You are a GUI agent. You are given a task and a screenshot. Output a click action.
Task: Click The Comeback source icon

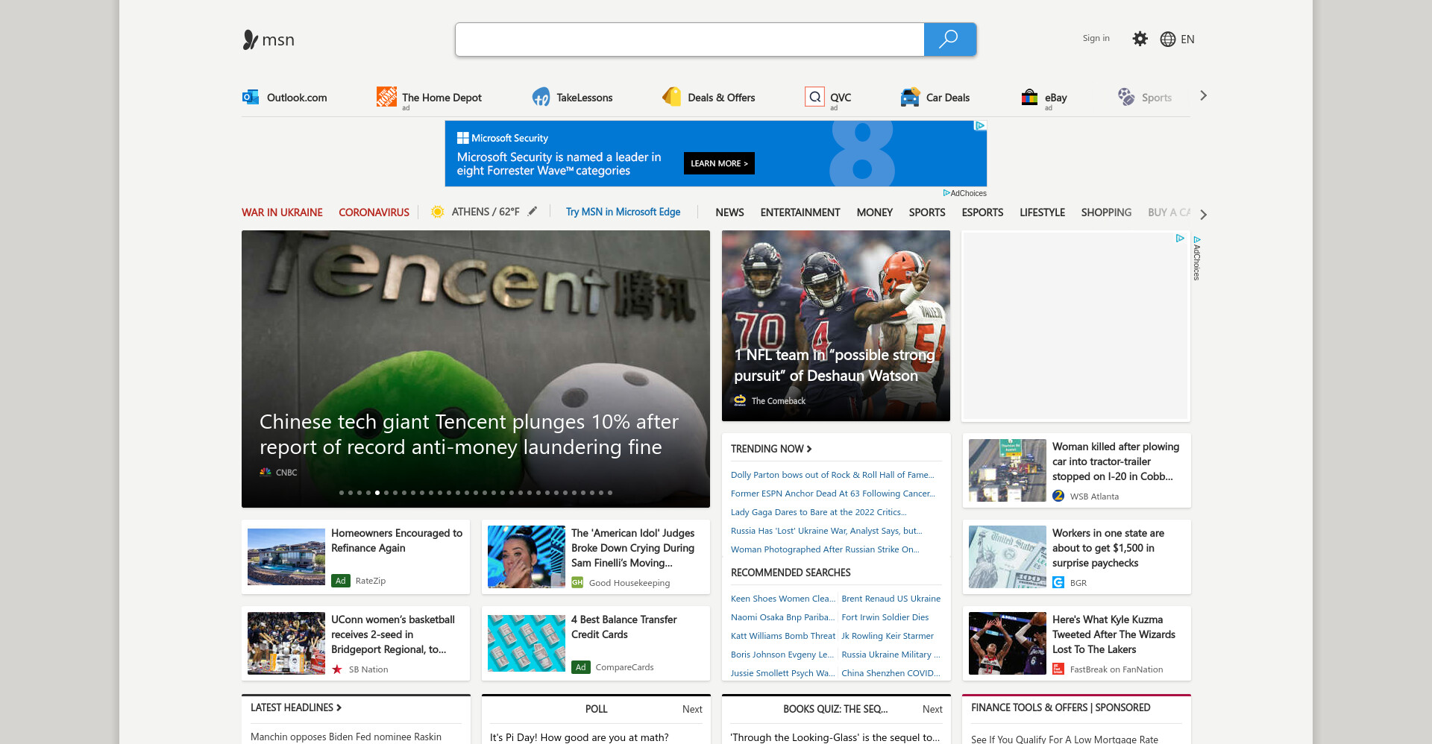point(740,400)
